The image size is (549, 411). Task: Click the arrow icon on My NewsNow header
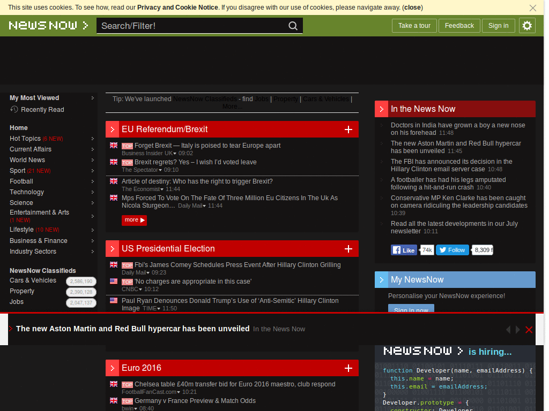(x=381, y=279)
